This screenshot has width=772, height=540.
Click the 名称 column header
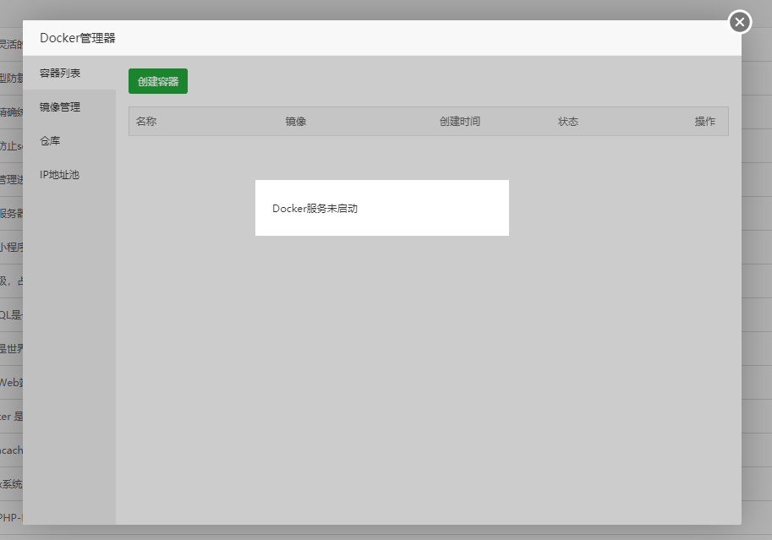click(146, 122)
